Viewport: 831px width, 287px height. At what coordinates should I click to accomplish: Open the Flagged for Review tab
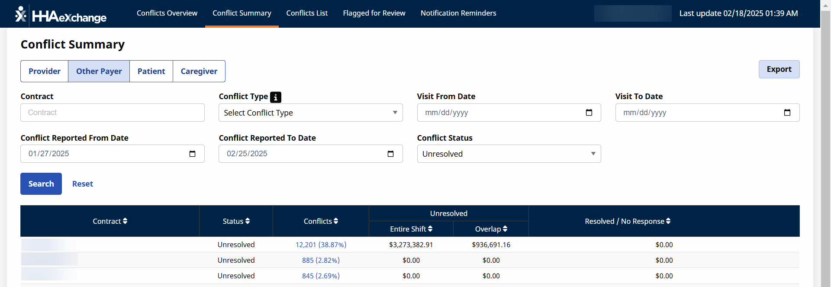374,13
